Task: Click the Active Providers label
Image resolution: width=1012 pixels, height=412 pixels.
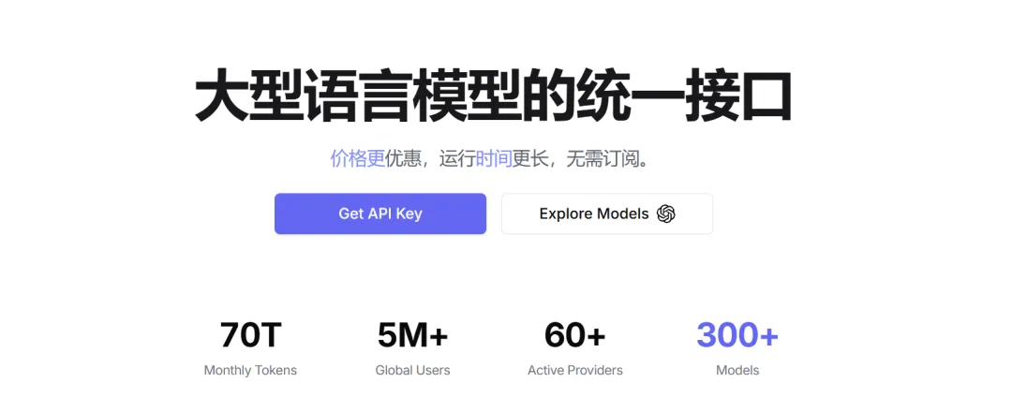Action: tap(575, 370)
